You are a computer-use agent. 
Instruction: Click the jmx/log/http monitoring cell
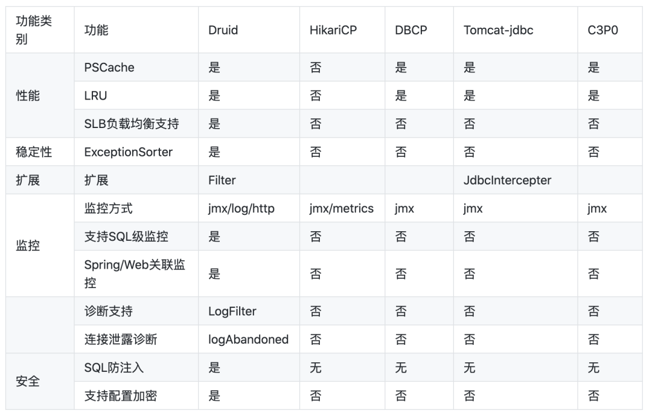[x=241, y=208]
